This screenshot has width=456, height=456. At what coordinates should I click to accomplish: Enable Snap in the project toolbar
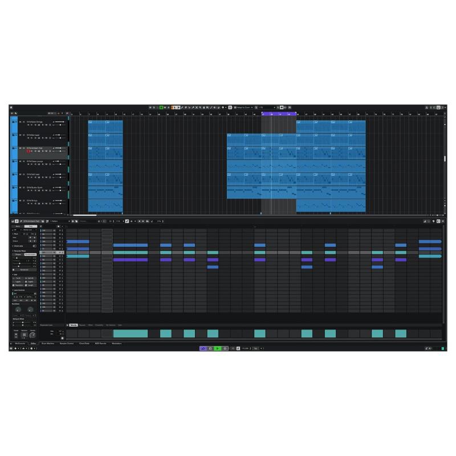tap(230, 107)
